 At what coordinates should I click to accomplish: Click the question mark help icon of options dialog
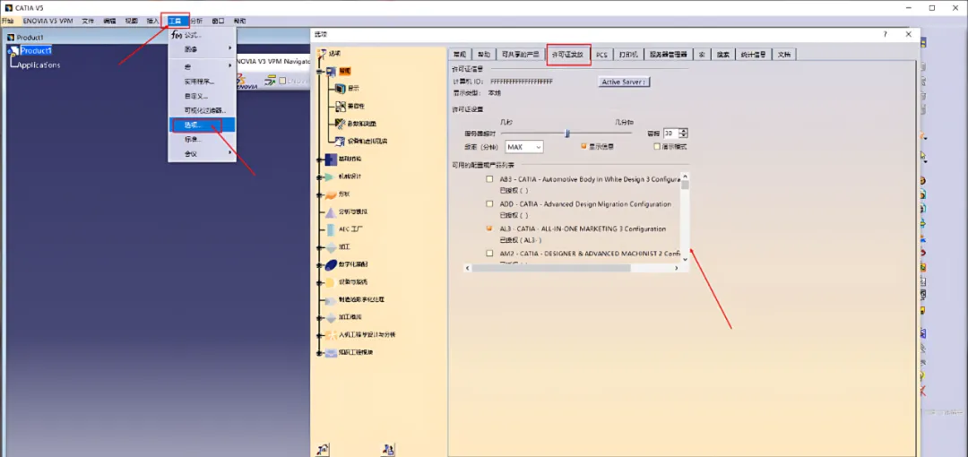pyautogui.click(x=886, y=35)
